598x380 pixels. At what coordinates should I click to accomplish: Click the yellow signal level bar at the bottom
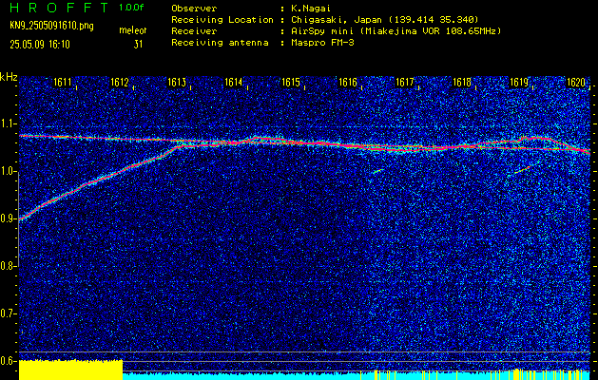(x=70, y=370)
